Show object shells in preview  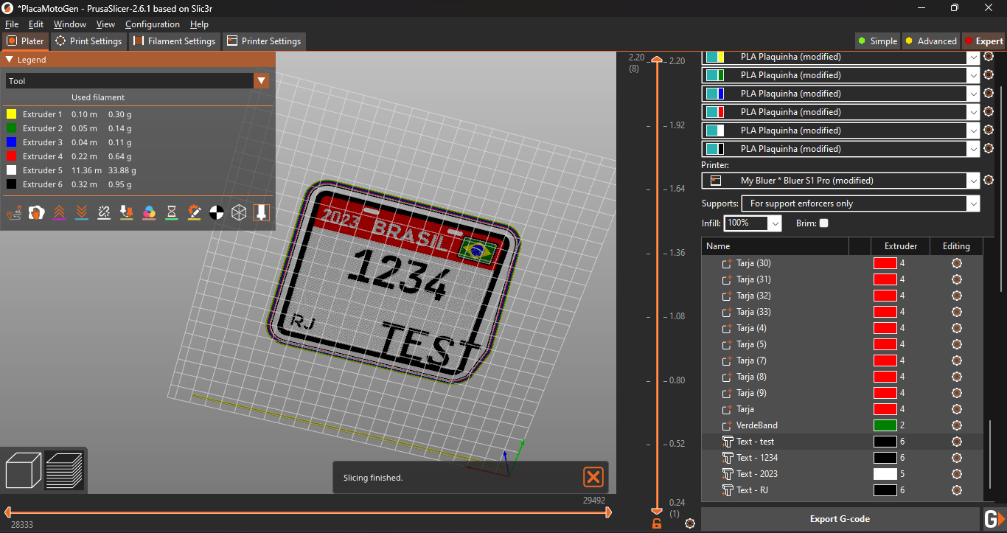pyautogui.click(x=239, y=212)
